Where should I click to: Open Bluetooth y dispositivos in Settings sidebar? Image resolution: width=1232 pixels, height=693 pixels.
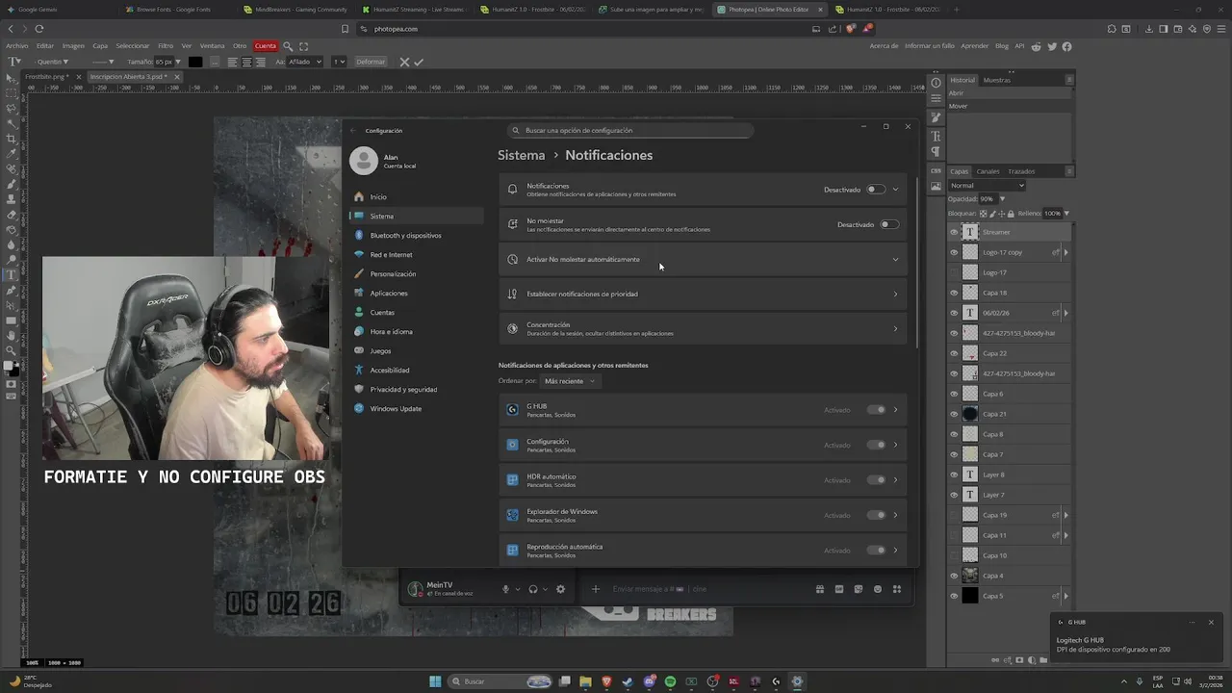[x=416, y=236]
